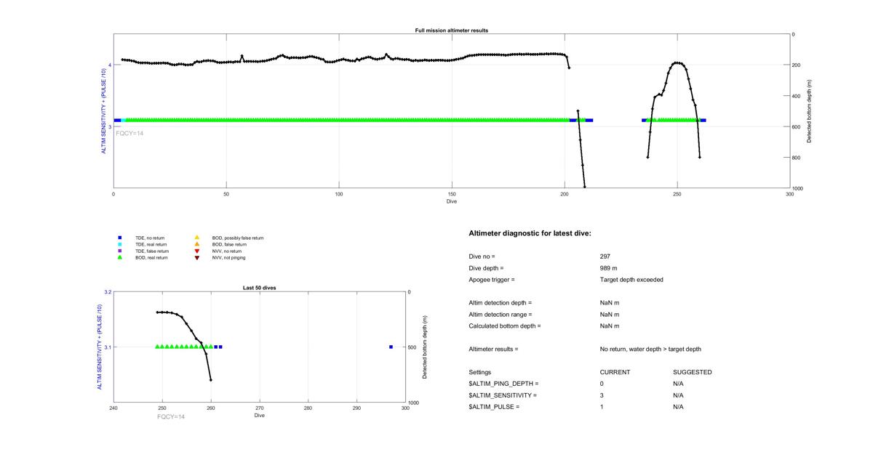This screenshot has width=873, height=452.
Task: Click 'Altimeter diagnostic for latest dive:' heading
Action: pos(530,233)
